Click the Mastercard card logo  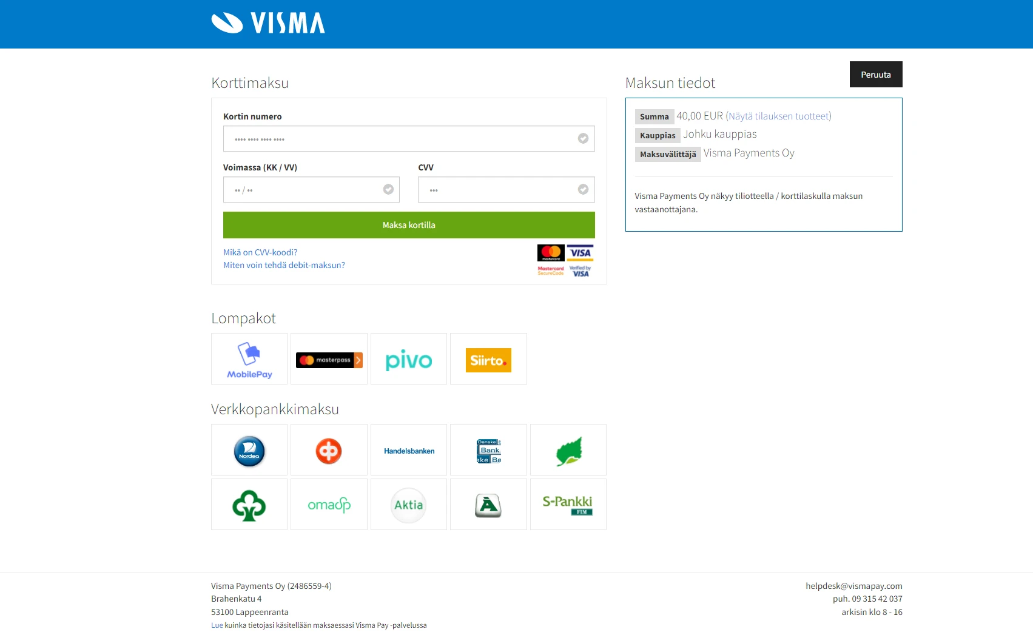(x=551, y=253)
